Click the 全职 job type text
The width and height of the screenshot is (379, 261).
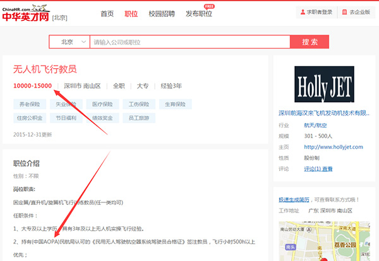pyautogui.click(x=119, y=86)
